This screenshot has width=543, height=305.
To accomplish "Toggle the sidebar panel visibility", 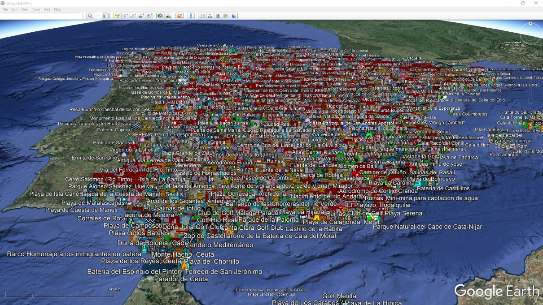I will pos(106,16).
